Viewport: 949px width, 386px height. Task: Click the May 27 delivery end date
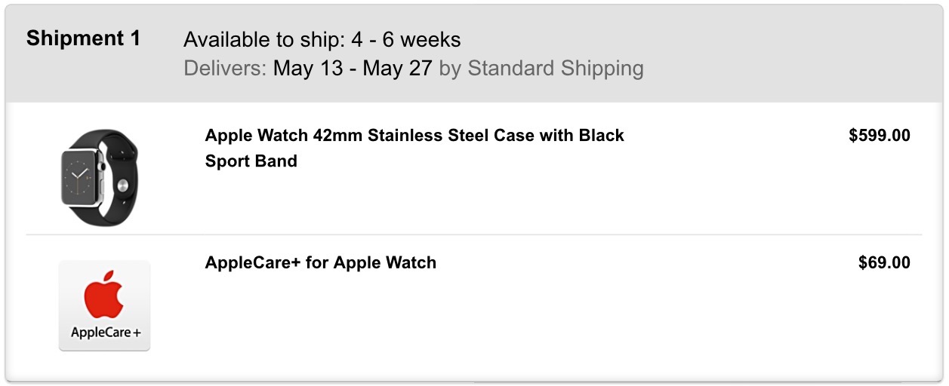tap(397, 69)
